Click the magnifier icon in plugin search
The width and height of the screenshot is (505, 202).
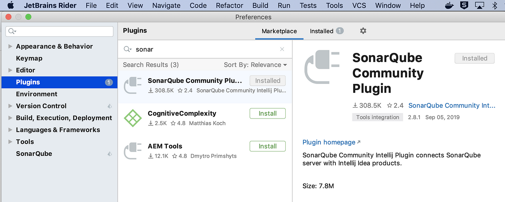[128, 49]
